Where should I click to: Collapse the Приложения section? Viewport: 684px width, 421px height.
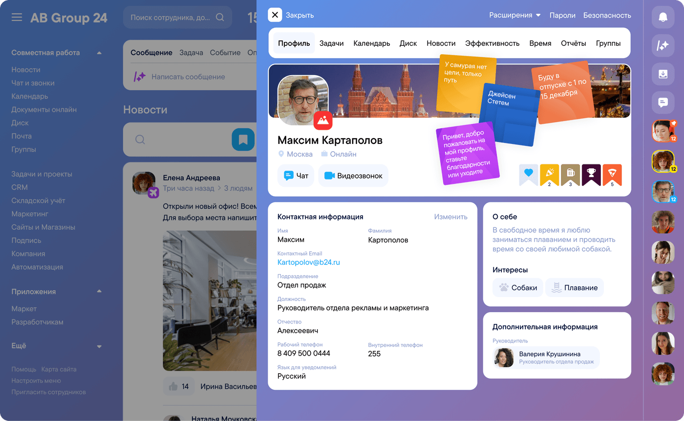[x=99, y=292]
